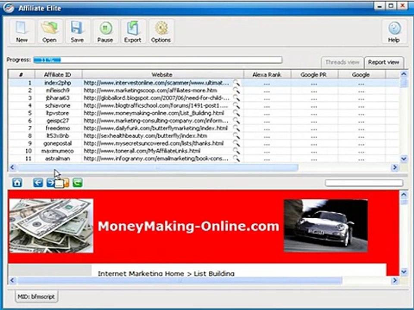Sort by the # column header
Image resolution: width=414 pixels, height=310 pixels.
click(21, 74)
